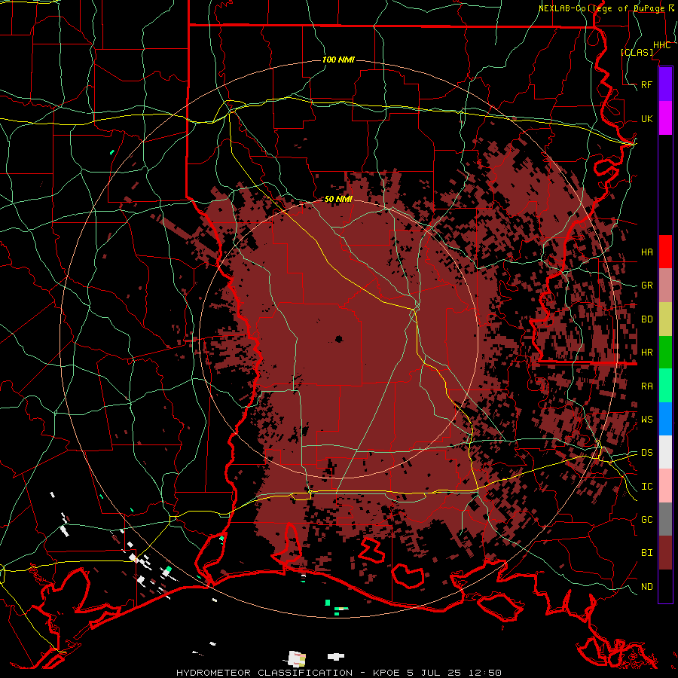Click the 'HYDROMETEOR CLASSIFICATION' title text
This screenshot has width=678, height=678.
coord(264,673)
